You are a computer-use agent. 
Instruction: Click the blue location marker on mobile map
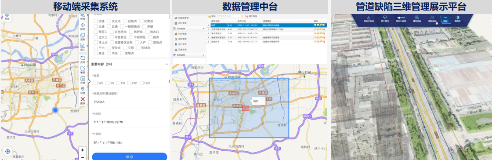coord(55,110)
